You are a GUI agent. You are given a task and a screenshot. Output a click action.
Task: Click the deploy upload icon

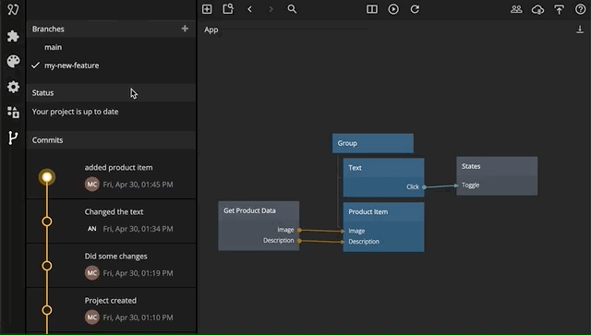[x=559, y=9]
